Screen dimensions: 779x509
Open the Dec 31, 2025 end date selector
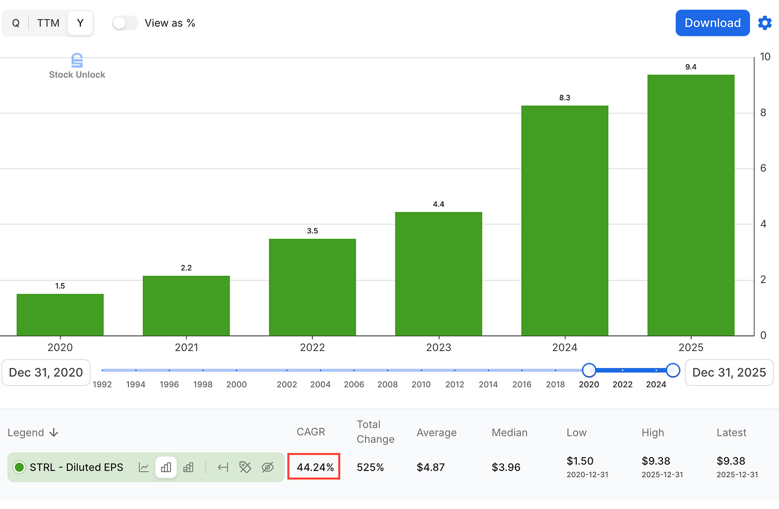click(x=729, y=372)
